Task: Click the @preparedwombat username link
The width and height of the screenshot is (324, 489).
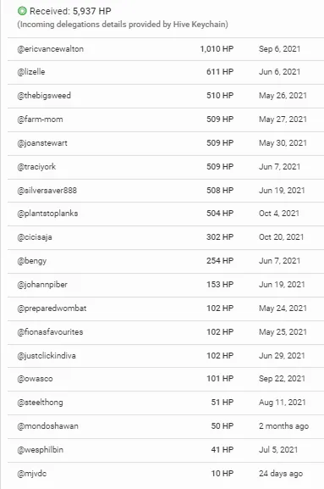Action: (x=52, y=308)
